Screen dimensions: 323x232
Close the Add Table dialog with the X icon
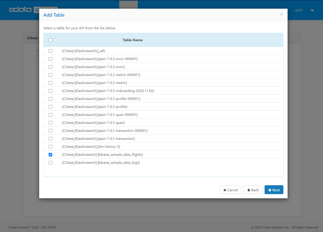point(281,14)
